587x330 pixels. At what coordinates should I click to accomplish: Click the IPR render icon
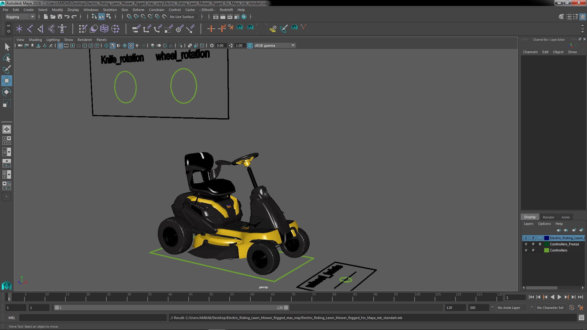coord(230,17)
